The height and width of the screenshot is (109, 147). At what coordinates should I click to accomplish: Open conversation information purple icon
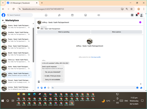[x=140, y=22]
